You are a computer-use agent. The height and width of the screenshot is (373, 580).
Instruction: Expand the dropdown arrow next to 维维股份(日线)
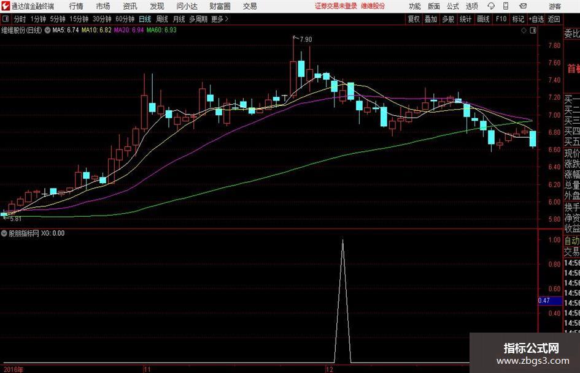pos(47,30)
